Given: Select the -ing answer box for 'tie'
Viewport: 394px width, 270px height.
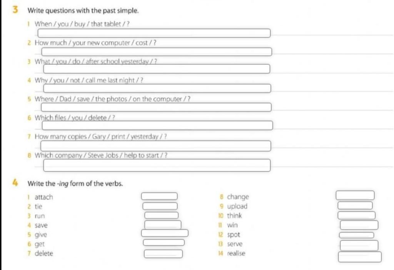Looking at the screenshot, I should coord(160,206).
